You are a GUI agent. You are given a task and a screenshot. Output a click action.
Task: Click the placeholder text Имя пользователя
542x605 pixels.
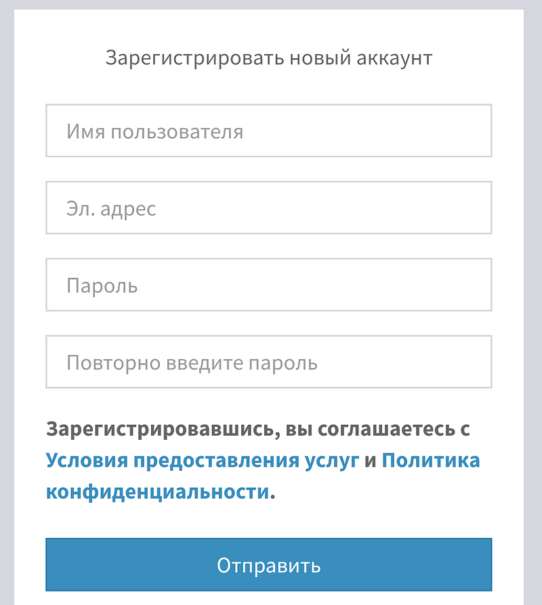click(x=154, y=131)
